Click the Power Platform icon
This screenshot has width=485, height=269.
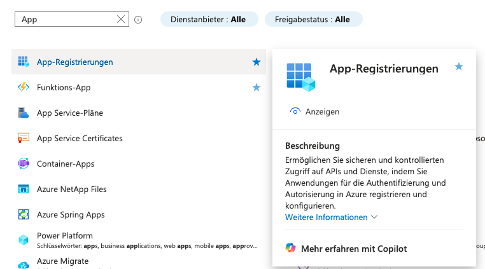tap(24, 240)
